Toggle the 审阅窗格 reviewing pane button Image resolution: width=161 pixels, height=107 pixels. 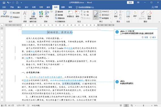(104, 18)
